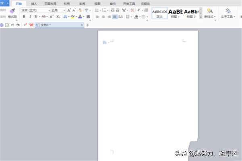Click the increase font size icon
242x161 pixels.
pos(69,10)
